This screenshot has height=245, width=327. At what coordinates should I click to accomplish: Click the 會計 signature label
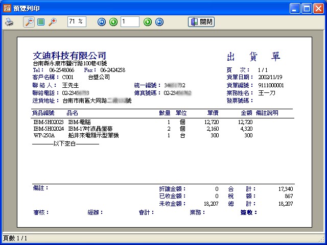pyautogui.click(x=146, y=212)
